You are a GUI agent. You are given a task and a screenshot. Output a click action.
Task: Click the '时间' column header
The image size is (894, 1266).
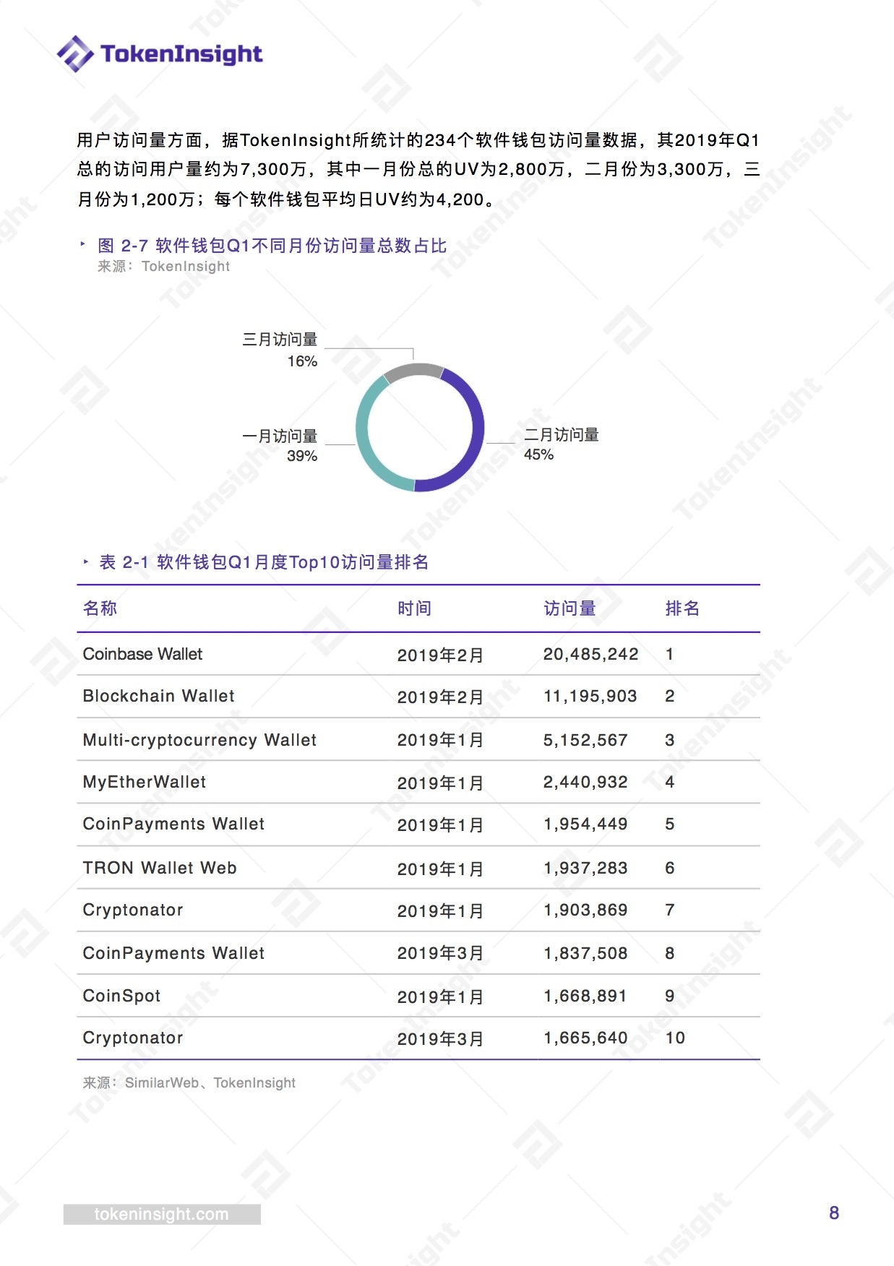coord(415,608)
